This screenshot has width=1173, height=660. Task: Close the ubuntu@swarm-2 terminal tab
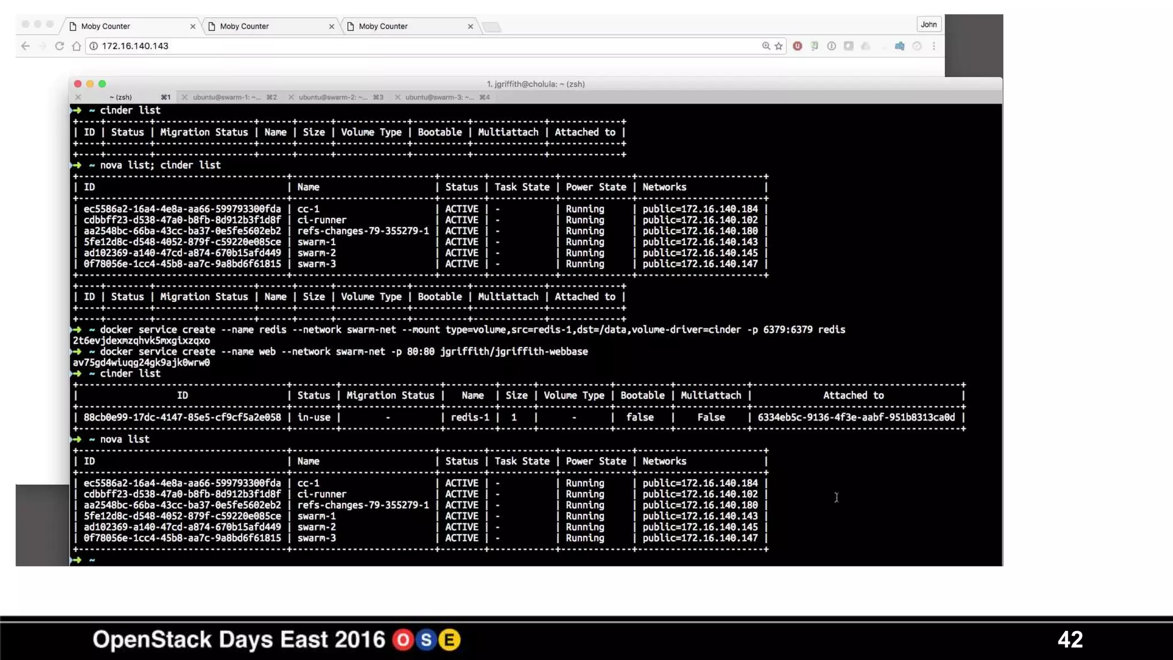click(x=291, y=97)
